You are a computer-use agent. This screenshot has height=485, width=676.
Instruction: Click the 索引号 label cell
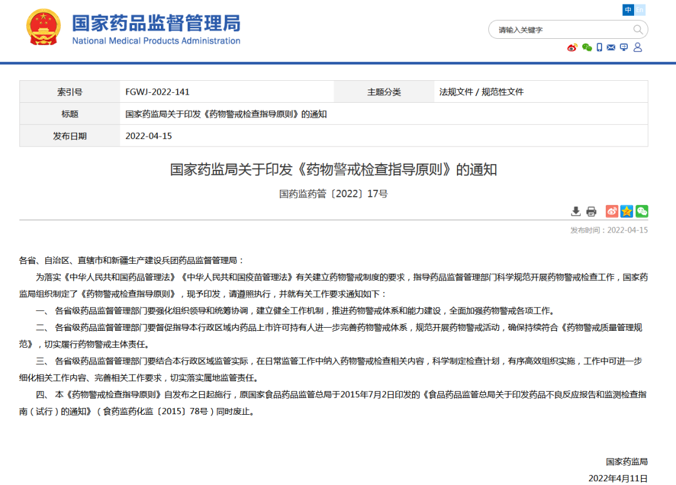point(70,92)
